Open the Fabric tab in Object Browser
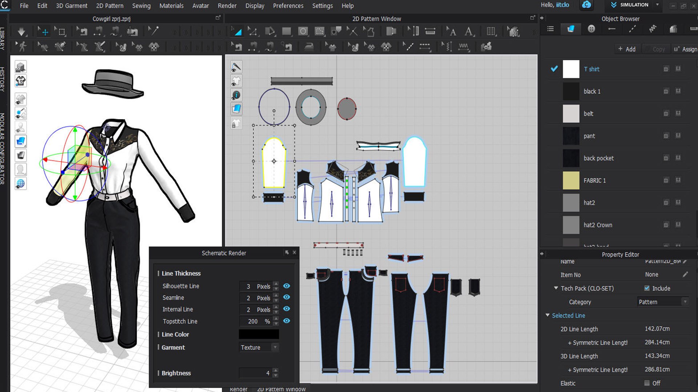The height and width of the screenshot is (392, 698). (x=571, y=29)
